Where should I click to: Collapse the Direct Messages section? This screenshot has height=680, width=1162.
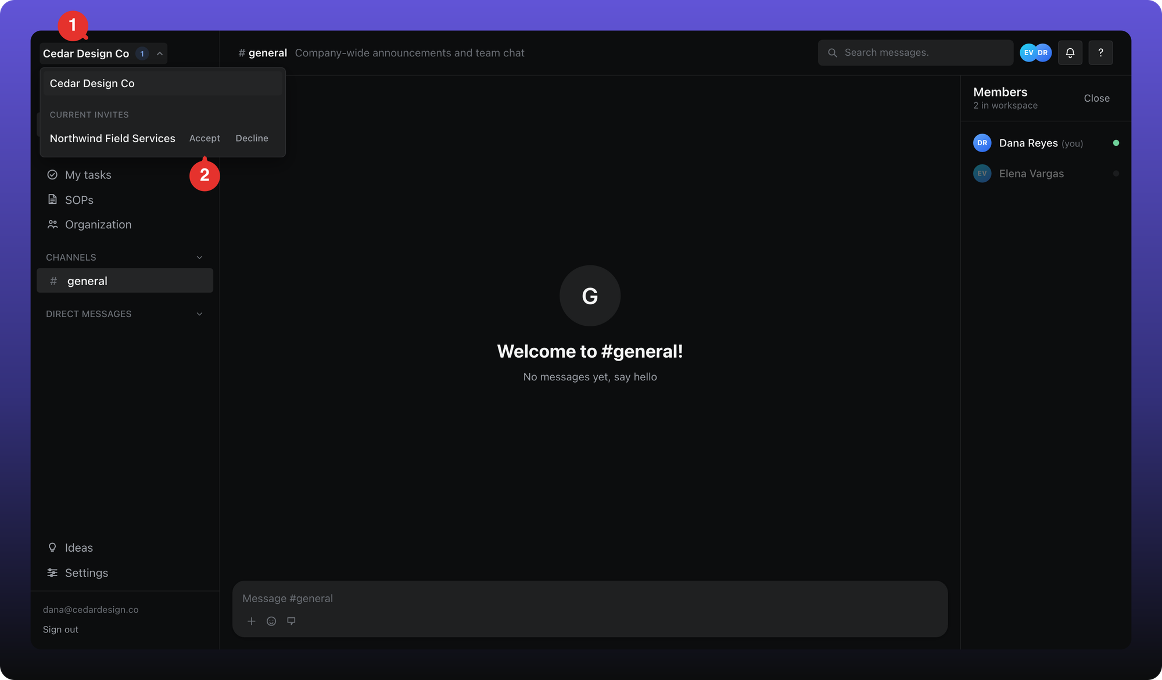[x=199, y=314]
